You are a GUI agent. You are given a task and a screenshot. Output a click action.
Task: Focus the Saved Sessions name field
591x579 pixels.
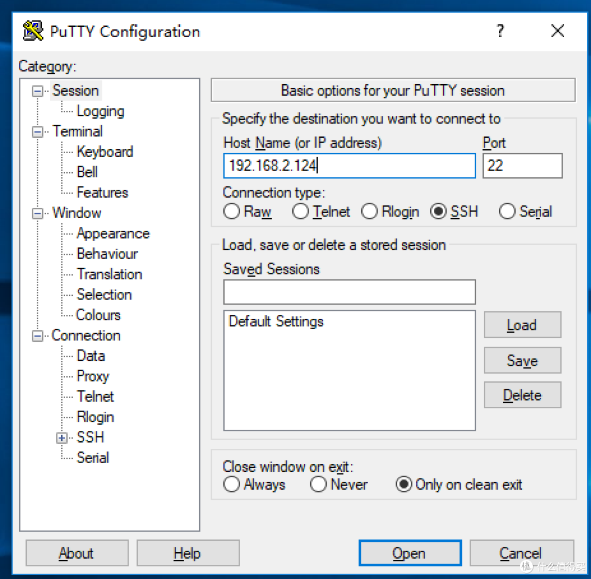pos(349,292)
